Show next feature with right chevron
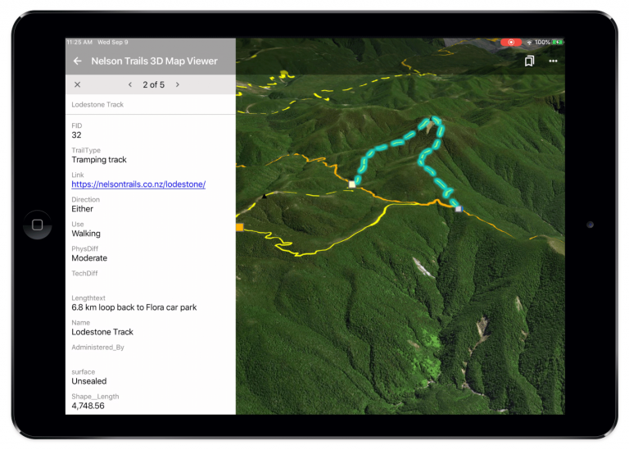Screen dimensions: 629x450 coord(178,84)
